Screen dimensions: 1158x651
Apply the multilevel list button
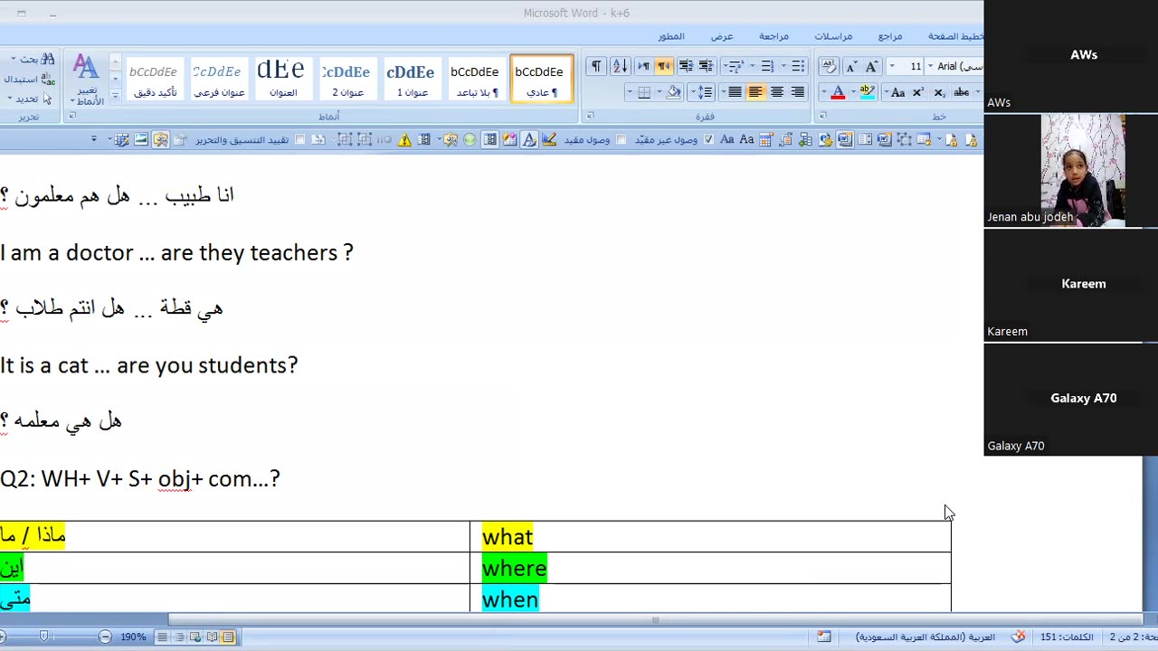click(x=734, y=66)
